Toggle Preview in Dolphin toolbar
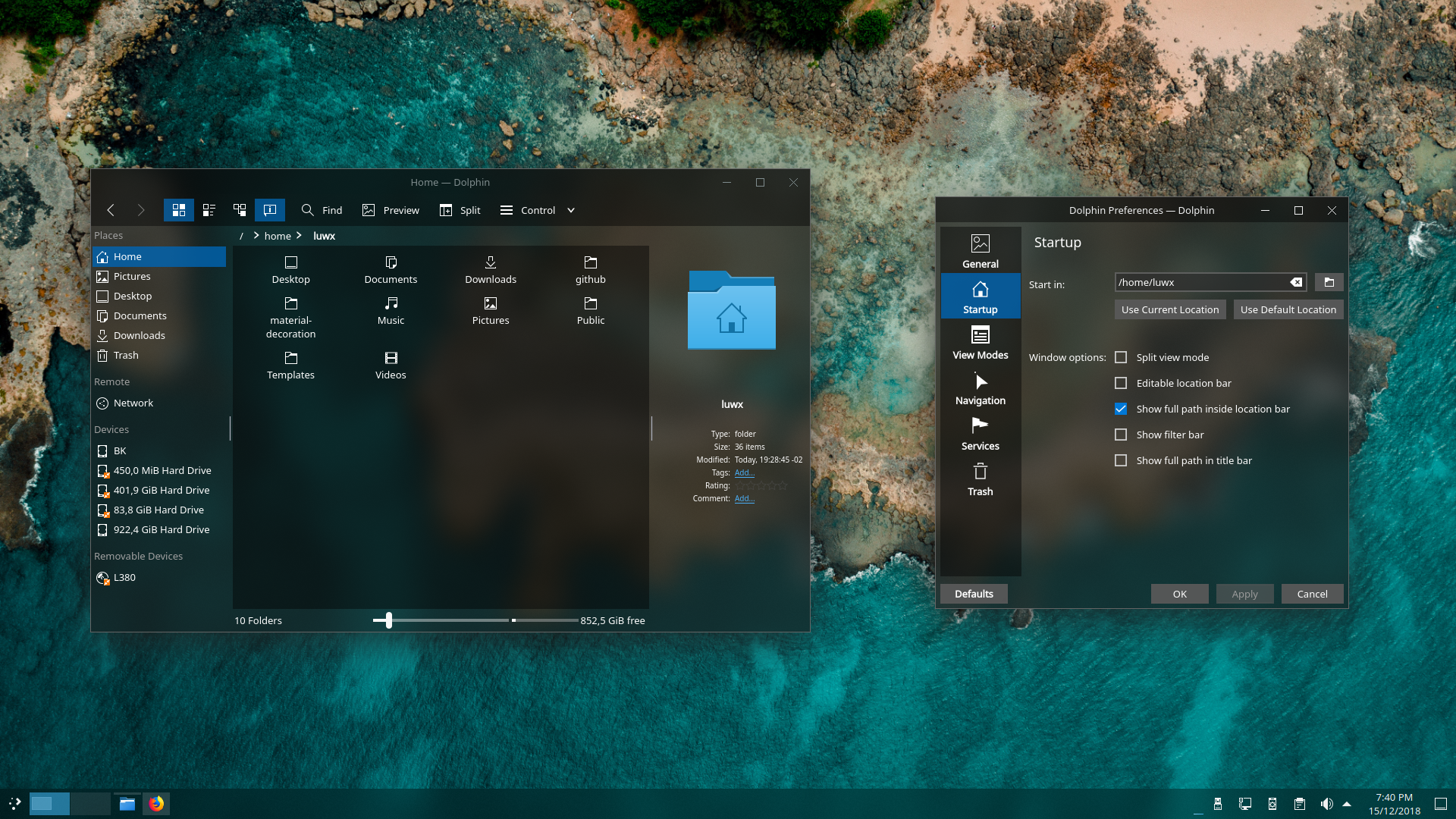 coord(391,210)
